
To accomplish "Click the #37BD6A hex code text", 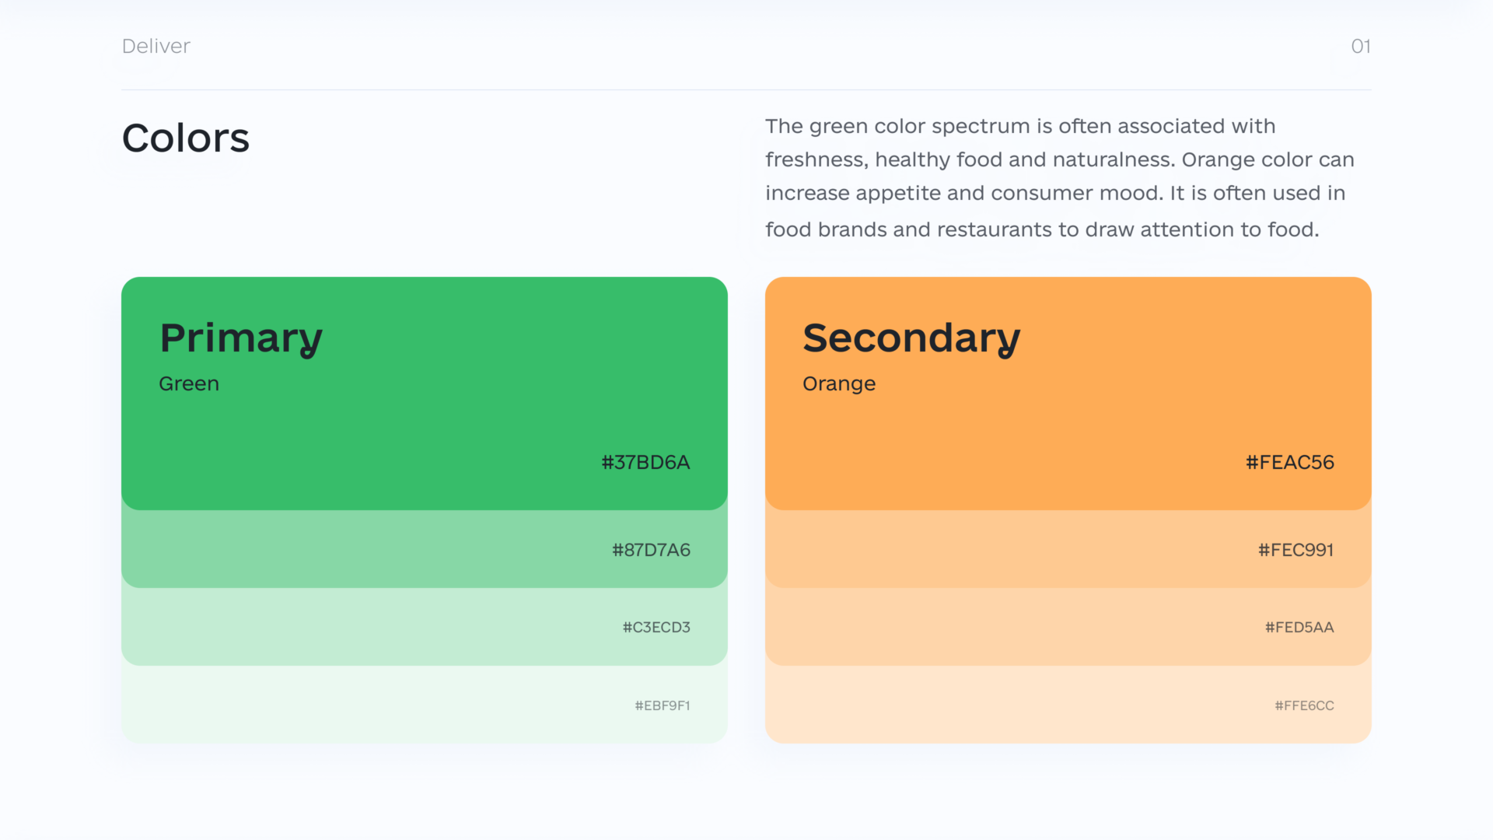I will click(645, 462).
